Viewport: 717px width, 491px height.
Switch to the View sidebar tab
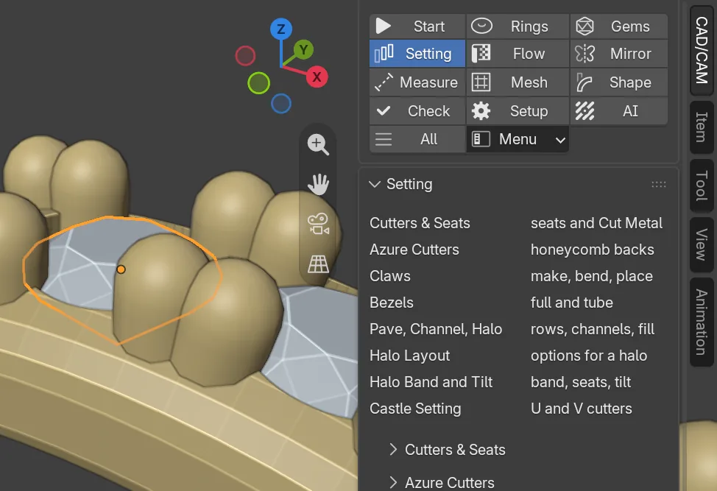click(x=702, y=244)
